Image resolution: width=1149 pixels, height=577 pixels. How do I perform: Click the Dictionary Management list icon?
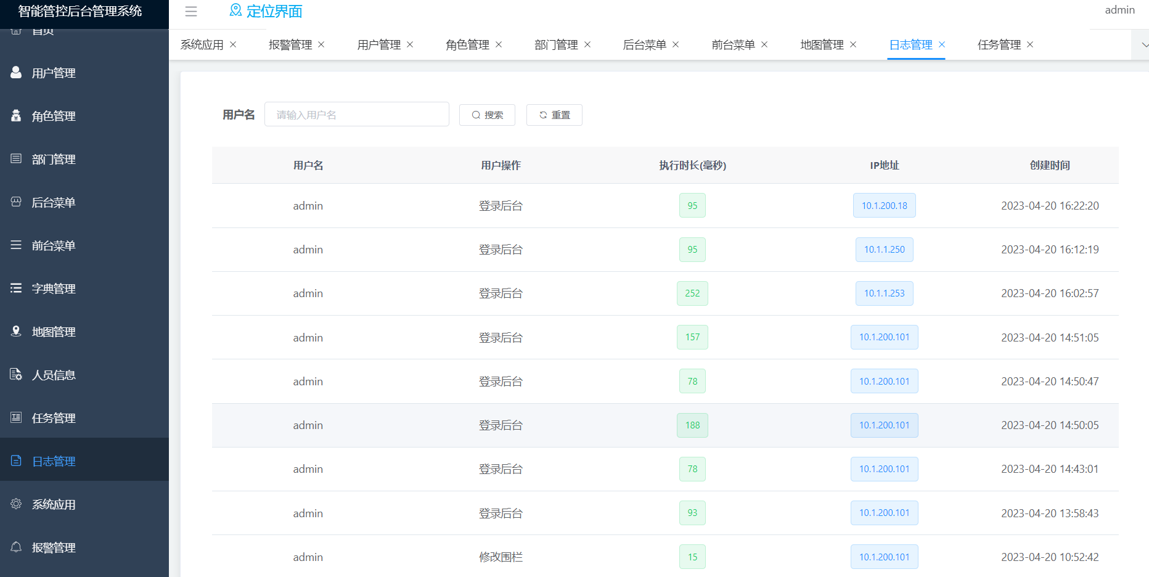(x=16, y=288)
